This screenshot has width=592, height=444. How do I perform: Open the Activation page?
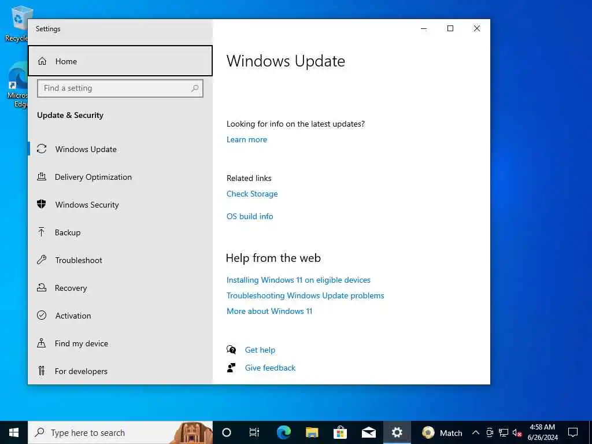pyautogui.click(x=120, y=315)
